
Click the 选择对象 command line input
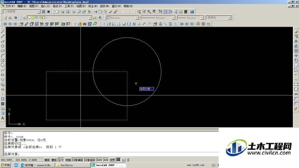(111, 154)
